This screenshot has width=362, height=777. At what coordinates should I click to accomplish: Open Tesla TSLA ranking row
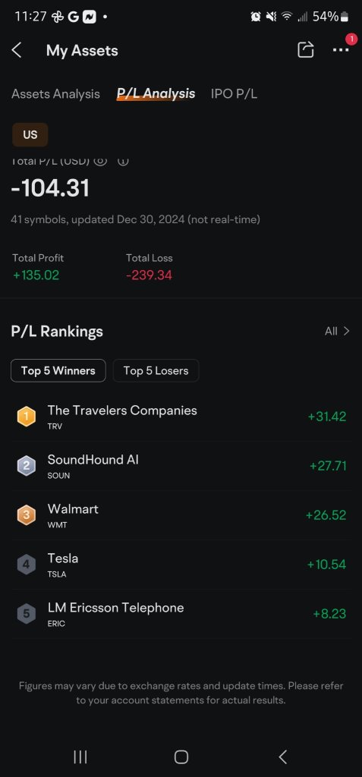point(181,565)
